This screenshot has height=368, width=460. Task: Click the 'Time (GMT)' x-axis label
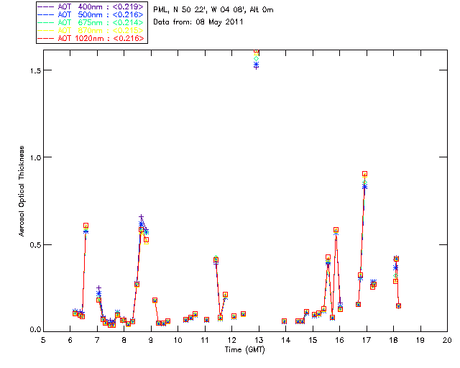pyautogui.click(x=245, y=349)
